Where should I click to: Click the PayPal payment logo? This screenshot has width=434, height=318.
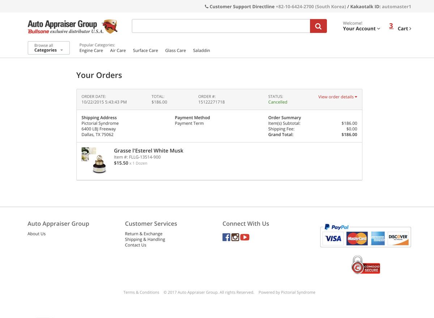337,227
